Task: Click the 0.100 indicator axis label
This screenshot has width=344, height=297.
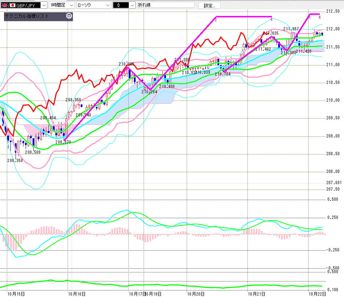Action: pos(333,290)
